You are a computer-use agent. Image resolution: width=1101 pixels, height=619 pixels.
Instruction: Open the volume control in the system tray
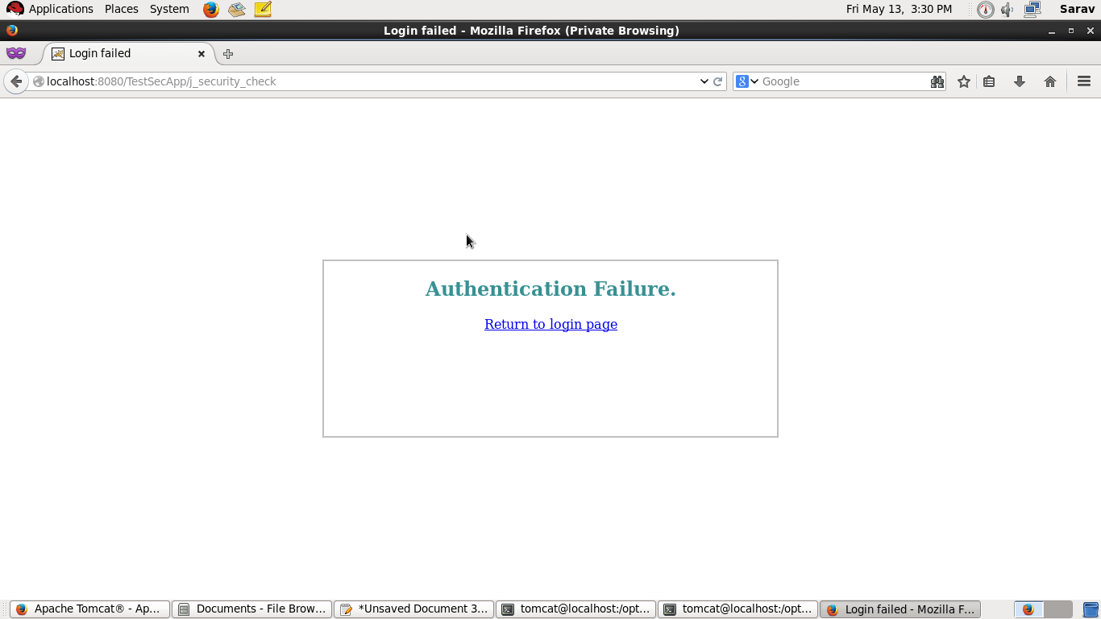coord(1008,9)
